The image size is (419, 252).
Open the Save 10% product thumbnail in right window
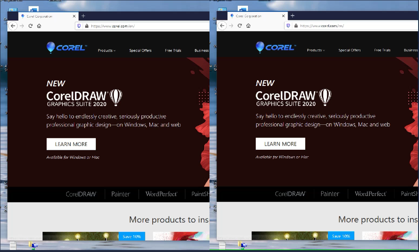[303, 236]
